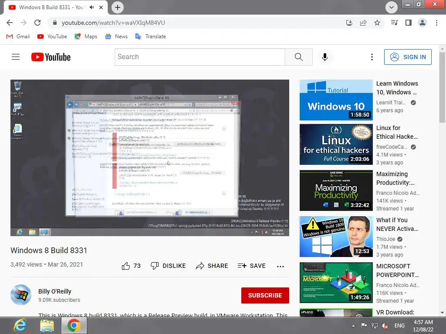Open YouTube settings three-dot menu
The height and width of the screenshot is (334, 446).
(x=372, y=57)
